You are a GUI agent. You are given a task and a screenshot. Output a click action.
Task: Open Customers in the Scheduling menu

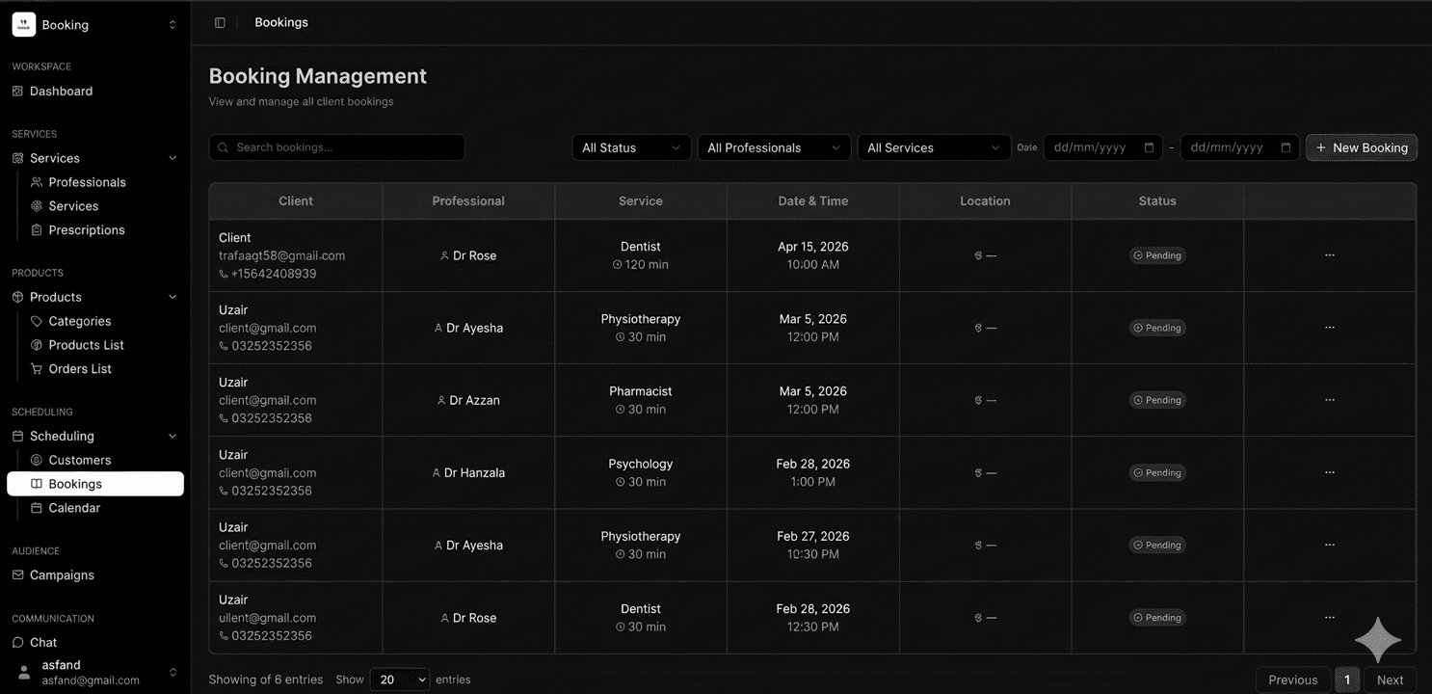pyautogui.click(x=79, y=460)
